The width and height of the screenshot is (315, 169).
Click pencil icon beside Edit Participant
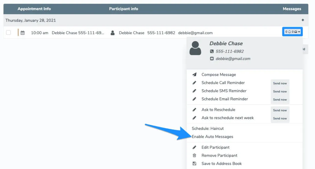[194, 147]
